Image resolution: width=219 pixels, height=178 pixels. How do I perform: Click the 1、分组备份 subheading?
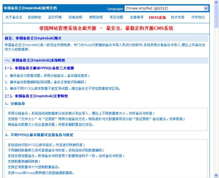(15, 103)
